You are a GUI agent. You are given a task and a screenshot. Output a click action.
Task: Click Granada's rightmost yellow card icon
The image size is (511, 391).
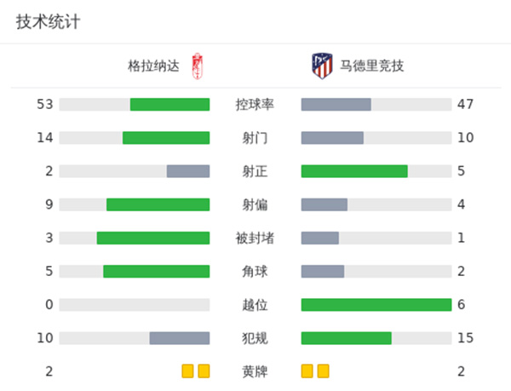point(204,371)
